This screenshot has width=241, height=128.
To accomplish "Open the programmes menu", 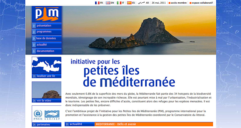I will (47, 32).
